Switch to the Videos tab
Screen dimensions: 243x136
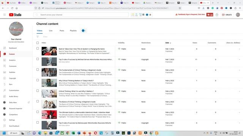[x=39, y=31]
